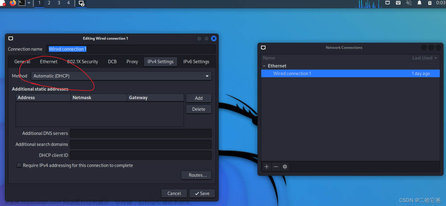Image resolution: width=446 pixels, height=206 pixels.
Task: Close the Editing Wired connection 1 dialog
Action: click(x=214, y=38)
